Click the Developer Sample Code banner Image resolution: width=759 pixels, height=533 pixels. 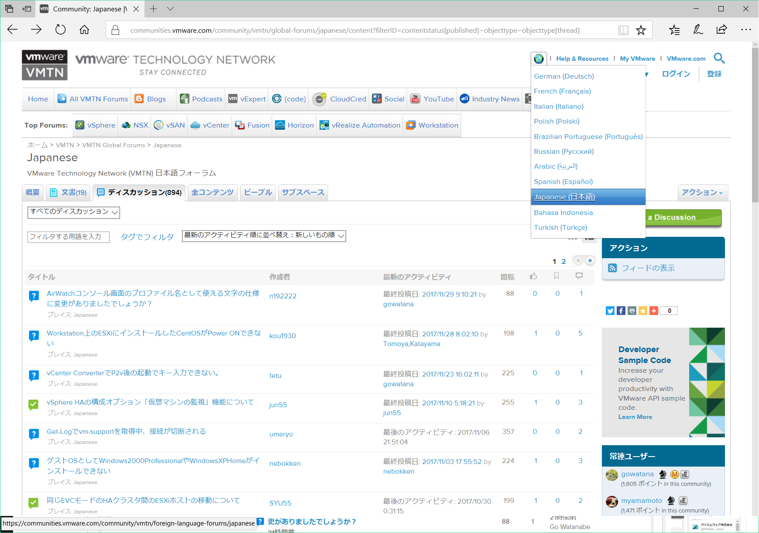[x=663, y=382]
